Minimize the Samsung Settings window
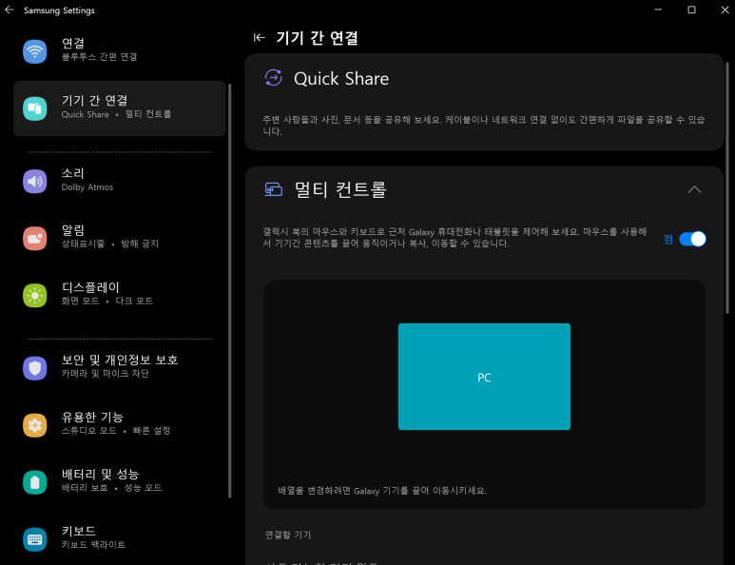Viewport: 735px width, 565px height. [x=658, y=10]
